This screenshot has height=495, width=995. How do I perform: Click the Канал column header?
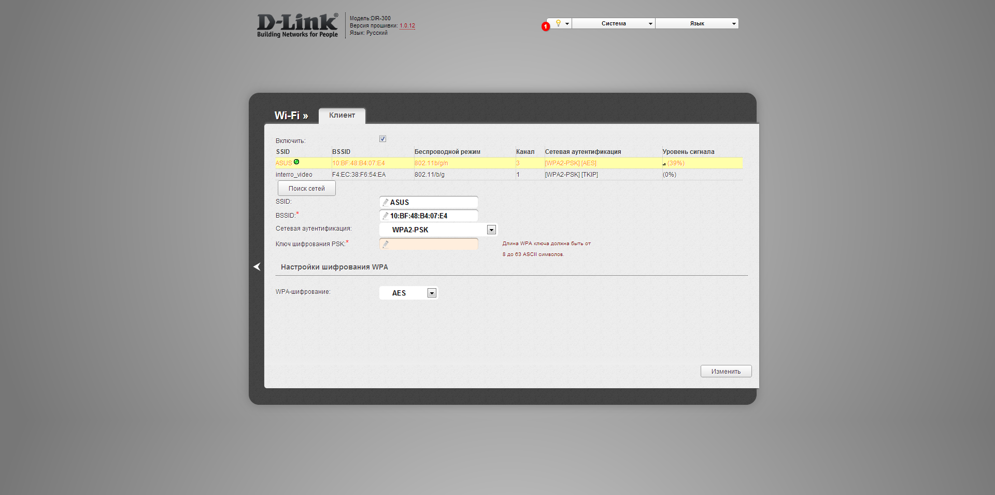[x=525, y=152]
